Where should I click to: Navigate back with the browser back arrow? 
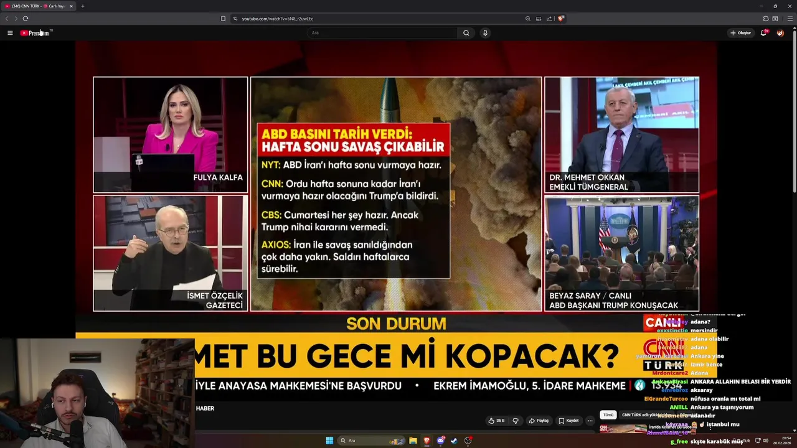pos(7,19)
